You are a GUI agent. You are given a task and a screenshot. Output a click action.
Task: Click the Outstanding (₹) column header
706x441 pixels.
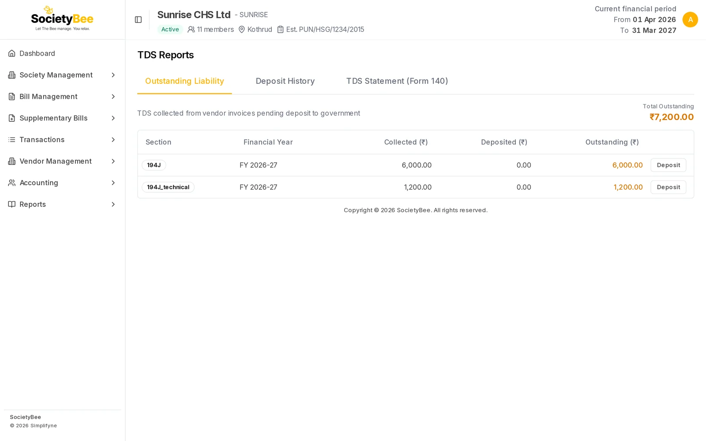612,142
